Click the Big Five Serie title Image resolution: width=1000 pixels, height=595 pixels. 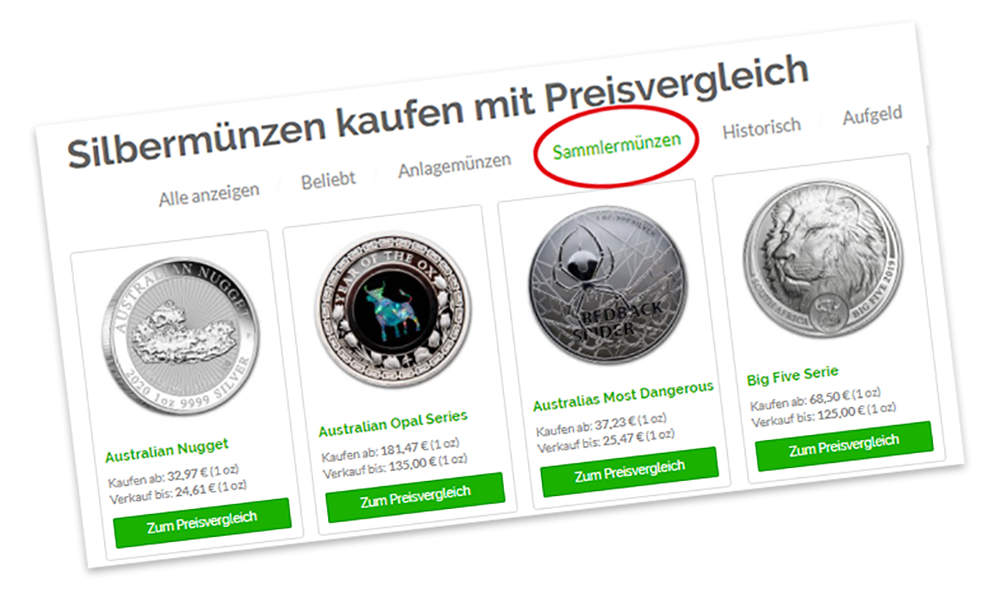(x=792, y=375)
